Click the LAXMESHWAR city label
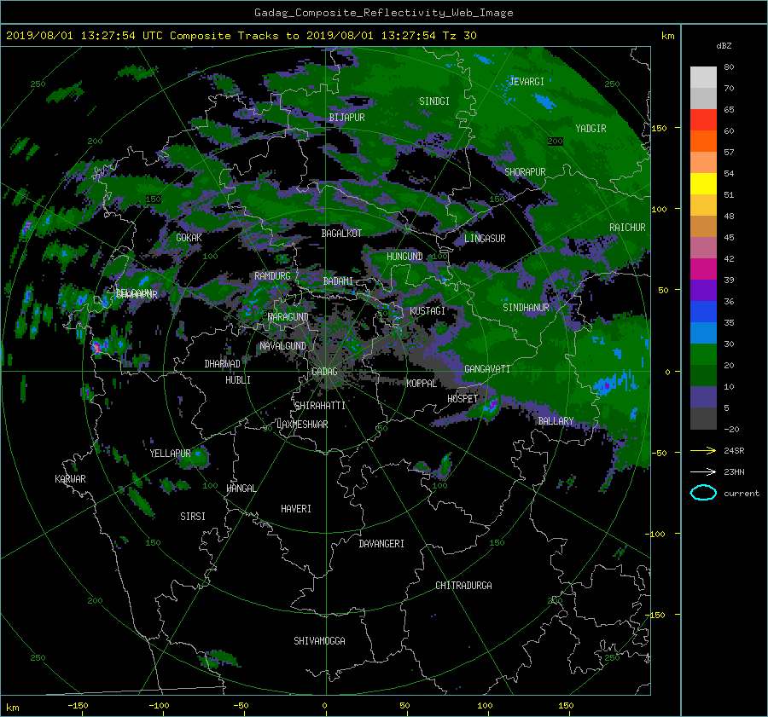The height and width of the screenshot is (717, 768). 302,425
